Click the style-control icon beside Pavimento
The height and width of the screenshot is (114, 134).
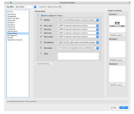pos(41,48)
